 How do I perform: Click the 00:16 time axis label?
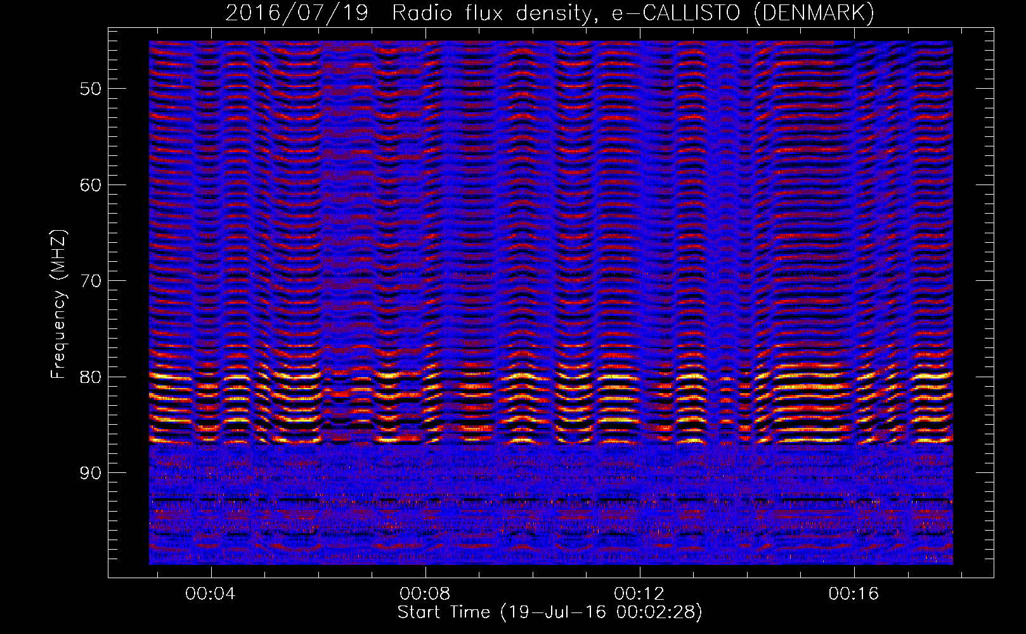pyautogui.click(x=854, y=593)
